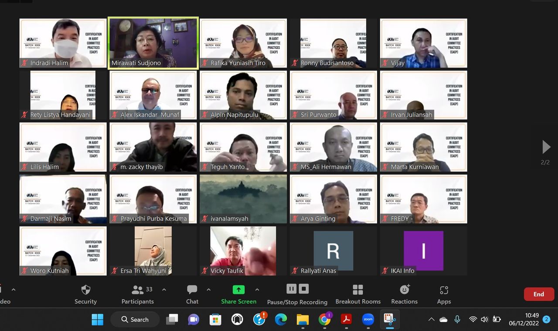
Task: Open the Chat bubble icon
Action: click(192, 290)
